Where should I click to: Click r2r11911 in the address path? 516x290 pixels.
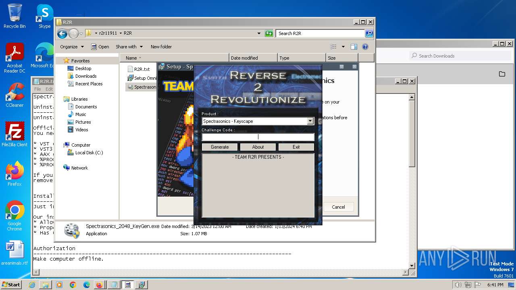click(108, 33)
